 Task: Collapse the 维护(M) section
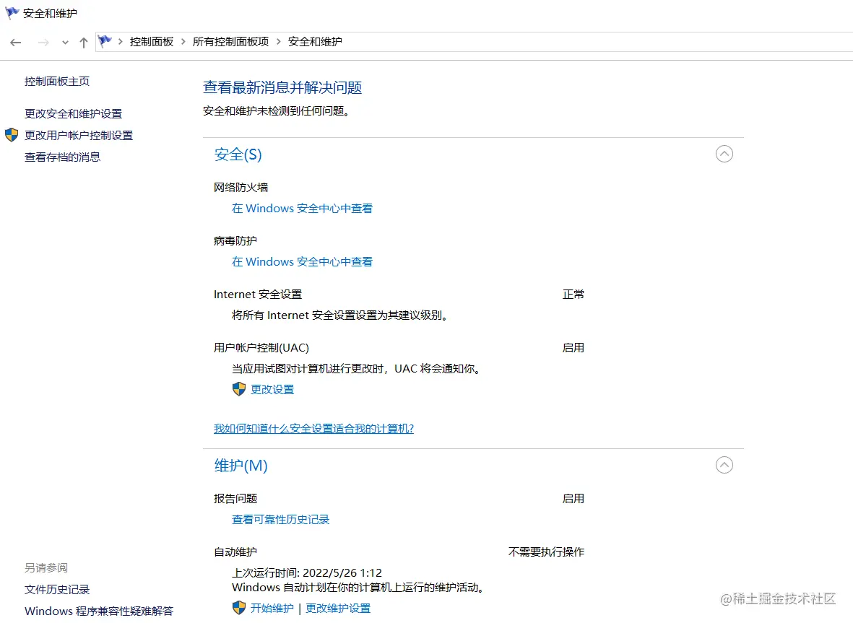(724, 465)
